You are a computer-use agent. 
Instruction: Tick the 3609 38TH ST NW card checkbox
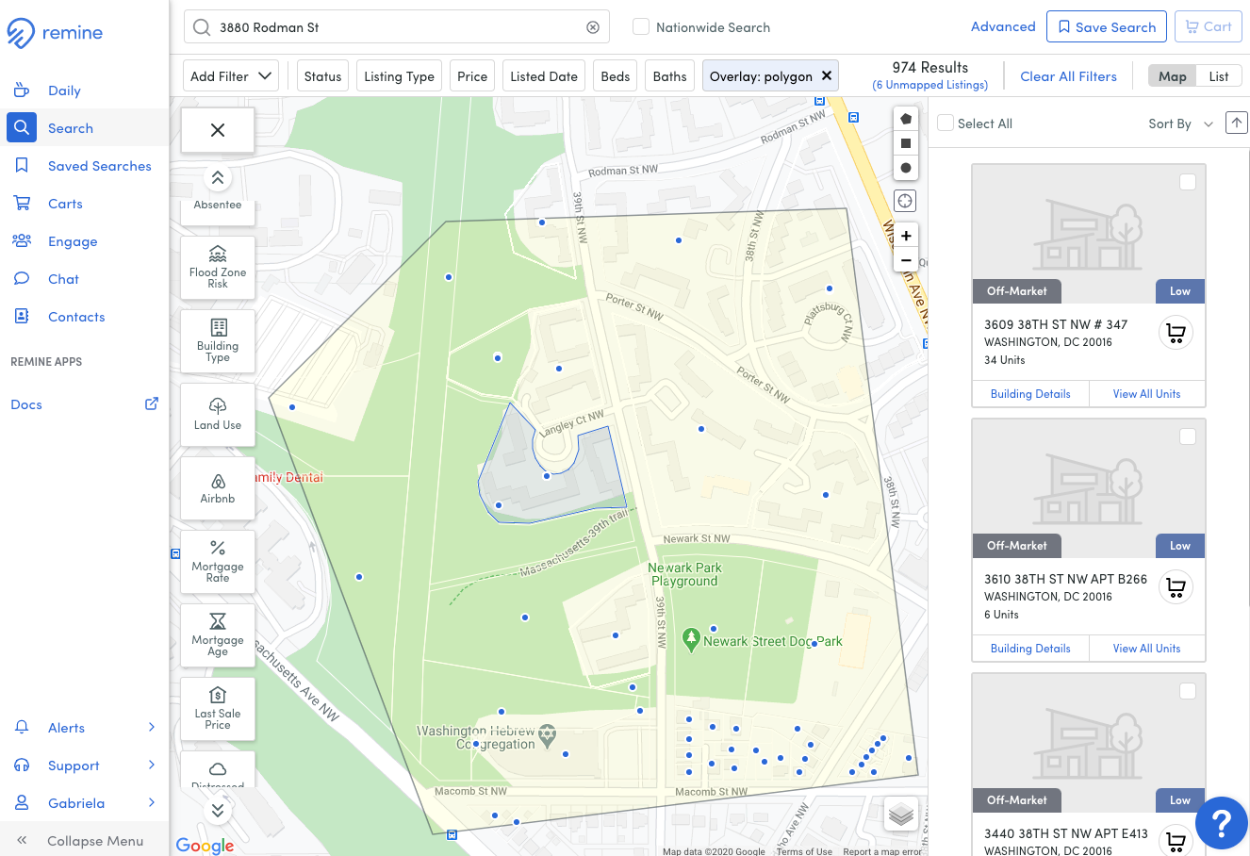[x=1188, y=182]
